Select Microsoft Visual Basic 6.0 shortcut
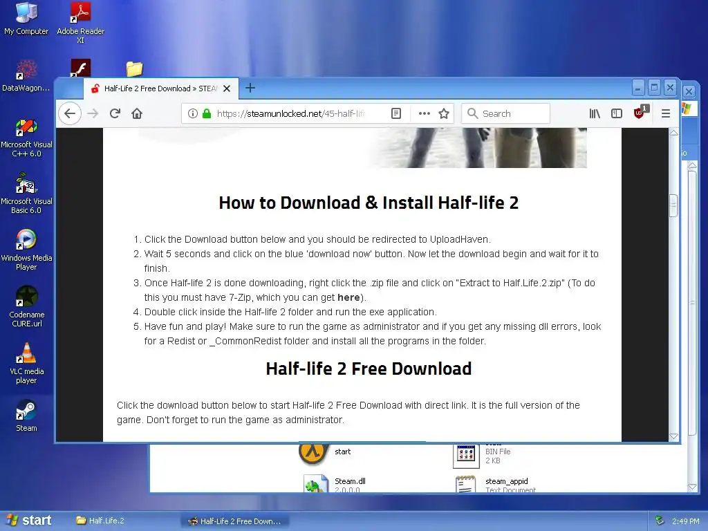The width and height of the screenshot is (708, 531). coord(26,194)
